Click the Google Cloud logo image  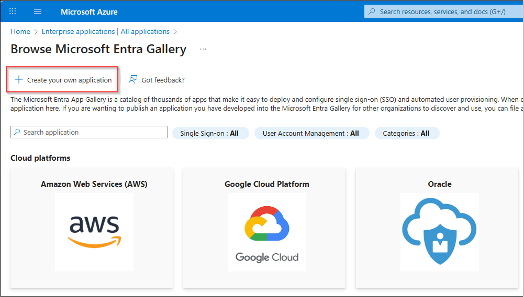pyautogui.click(x=266, y=232)
